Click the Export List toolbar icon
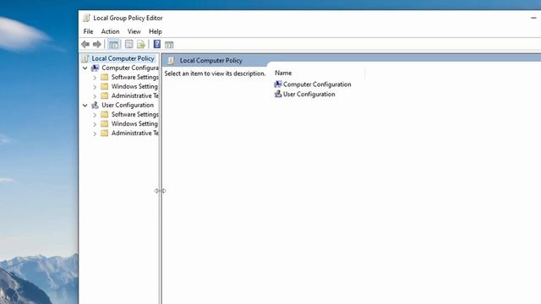Screen dimensions: 541x304 coord(141,44)
